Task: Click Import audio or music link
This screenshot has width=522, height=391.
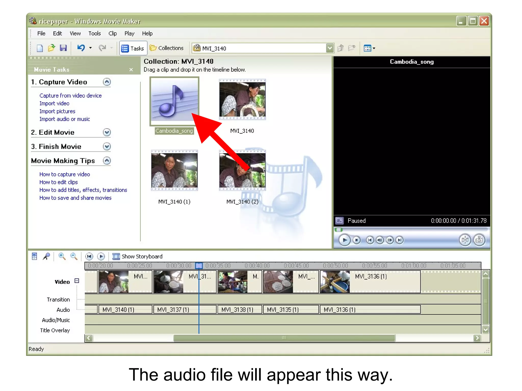Action: [65, 119]
